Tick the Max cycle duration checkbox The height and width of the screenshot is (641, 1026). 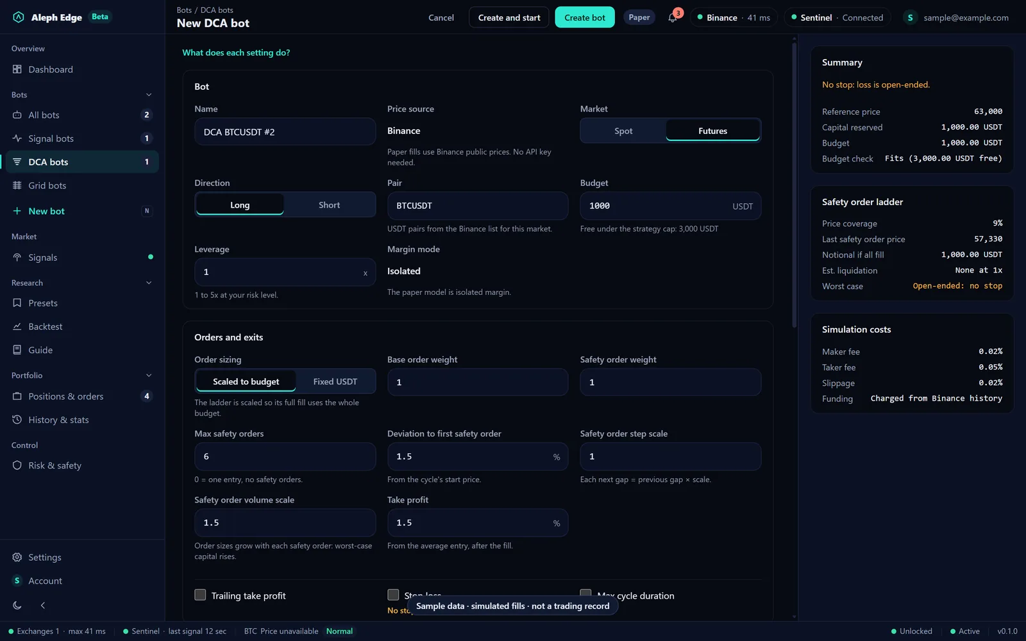tap(585, 594)
